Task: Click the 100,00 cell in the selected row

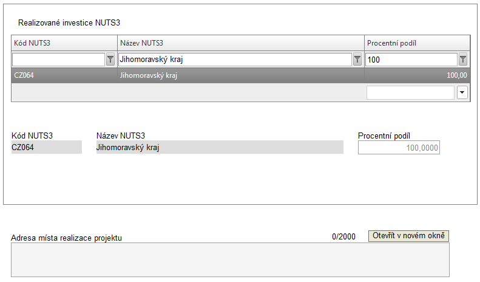Action: point(417,75)
